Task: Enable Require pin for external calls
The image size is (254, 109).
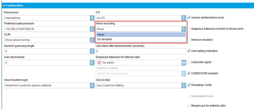Action: 189,106
